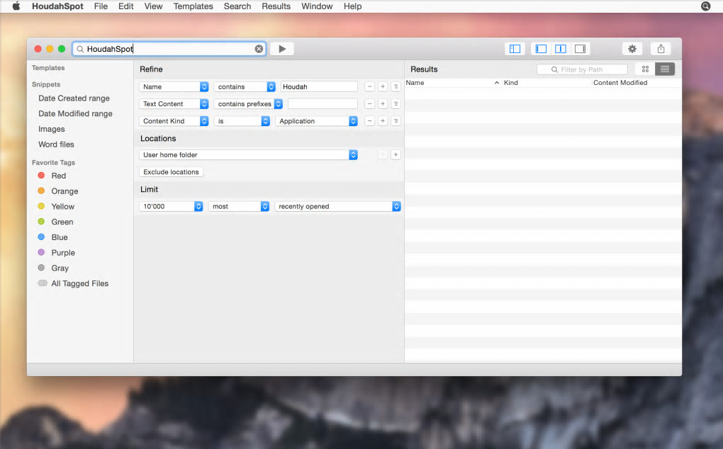Open the View menu
723x449 pixels.
click(x=153, y=6)
